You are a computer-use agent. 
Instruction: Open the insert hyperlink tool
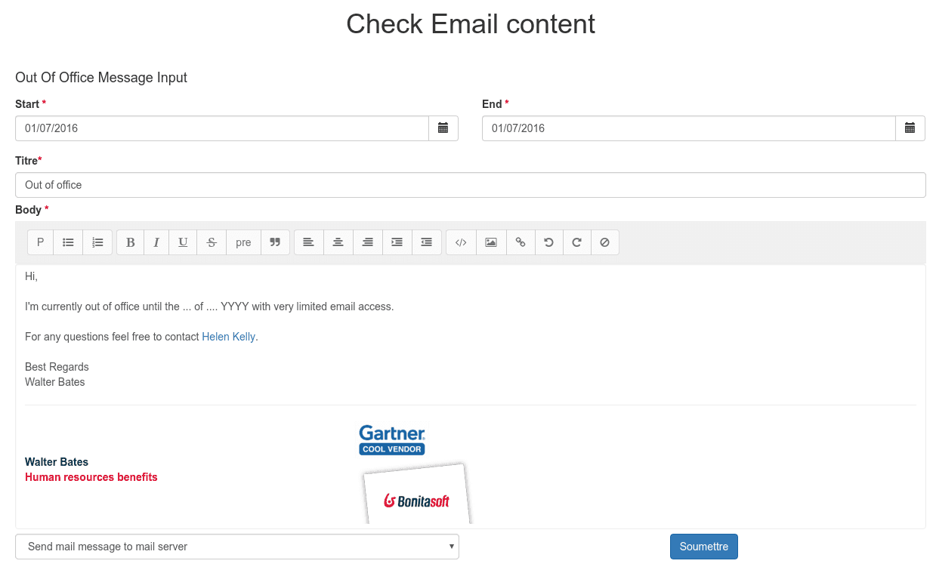pos(520,242)
